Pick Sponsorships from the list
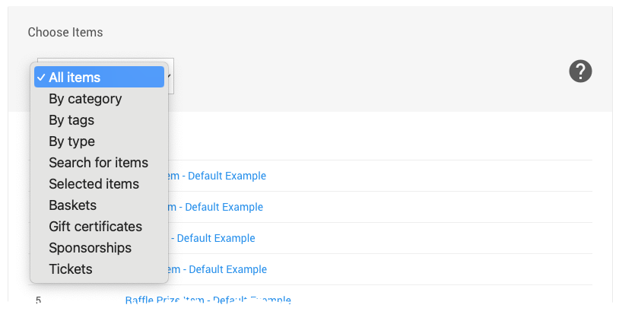The image size is (619, 324). (x=90, y=248)
